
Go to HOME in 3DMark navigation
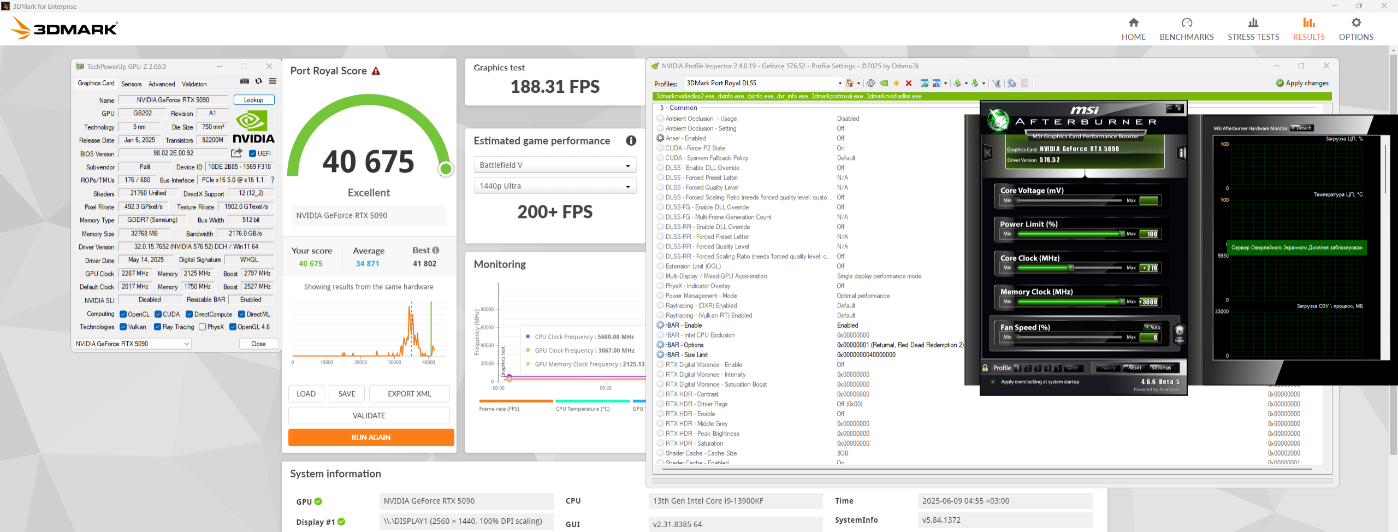[1134, 29]
